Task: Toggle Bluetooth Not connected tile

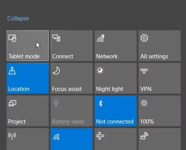Action: click(115, 111)
